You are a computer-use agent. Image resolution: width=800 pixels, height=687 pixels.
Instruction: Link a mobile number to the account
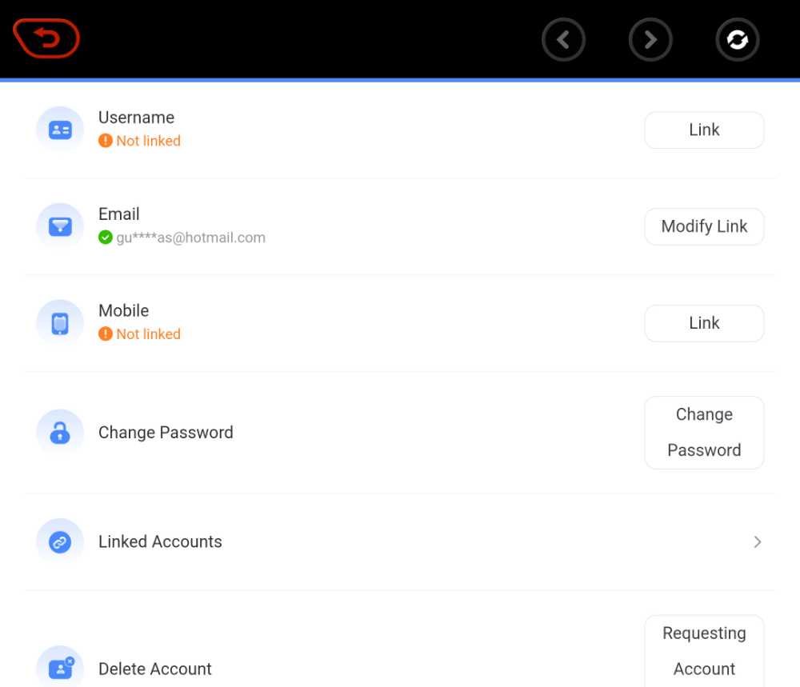click(x=704, y=323)
